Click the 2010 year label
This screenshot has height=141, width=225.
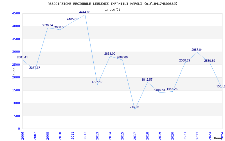[x=60, y=136]
